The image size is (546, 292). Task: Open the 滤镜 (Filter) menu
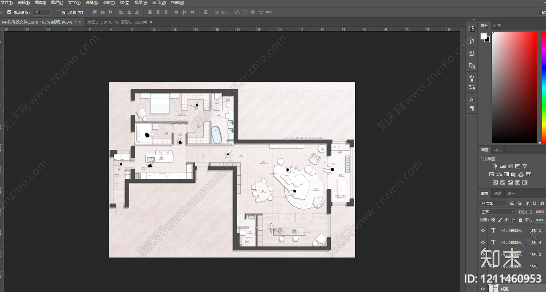(x=109, y=3)
